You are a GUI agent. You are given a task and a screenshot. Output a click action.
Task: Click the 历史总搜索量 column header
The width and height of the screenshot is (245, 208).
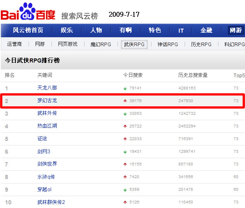[193, 75]
